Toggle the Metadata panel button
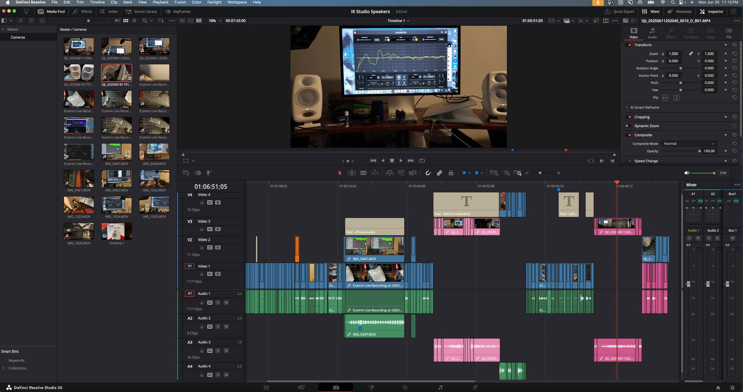743x392 pixels. [680, 12]
